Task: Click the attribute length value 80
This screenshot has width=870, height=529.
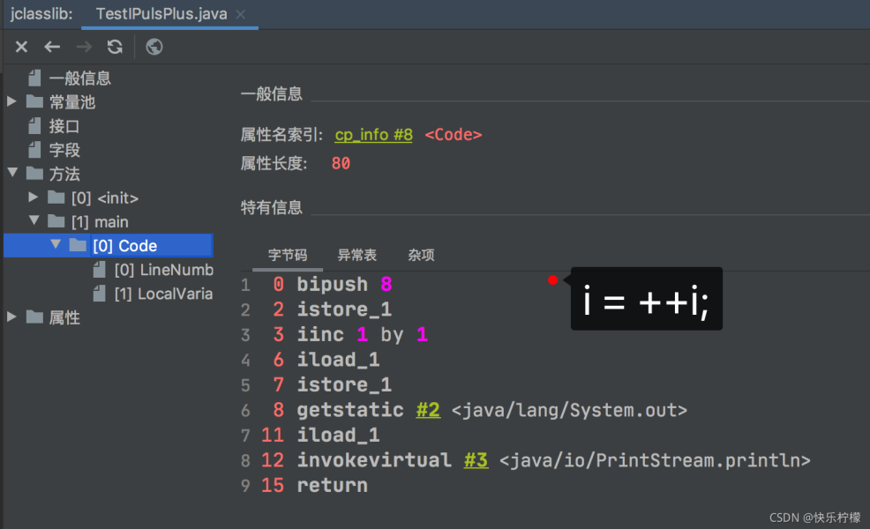Action: point(341,164)
